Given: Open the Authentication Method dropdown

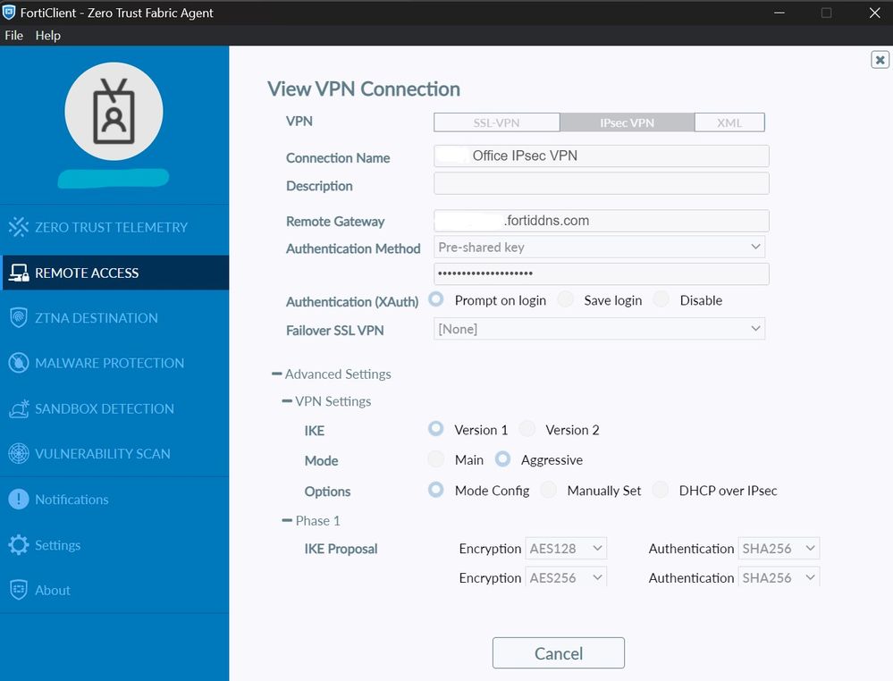Looking at the screenshot, I should [599, 248].
